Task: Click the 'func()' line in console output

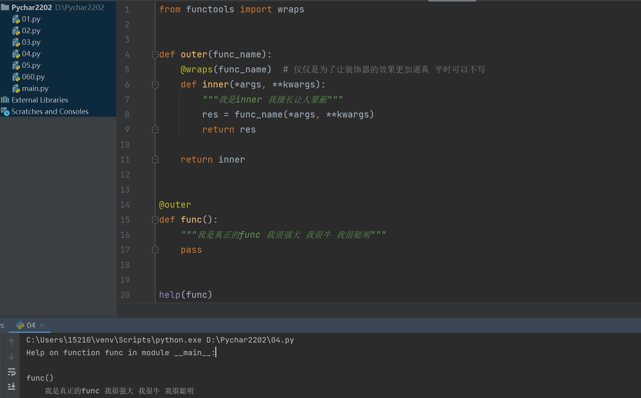Action: pyautogui.click(x=40, y=378)
